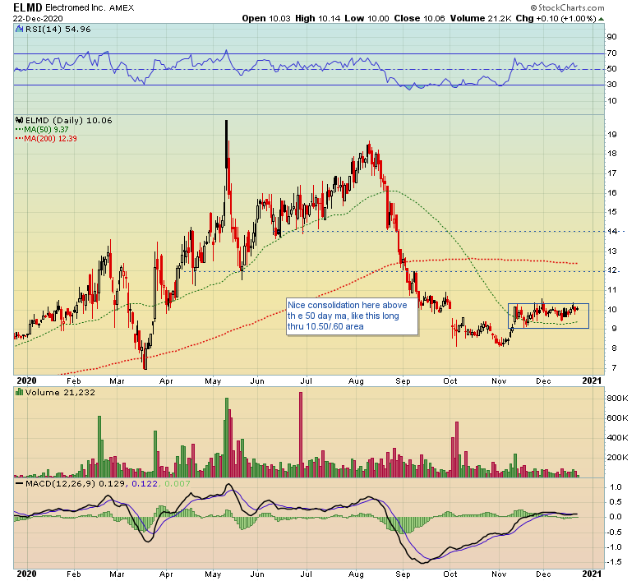Click the RSI 30 axis label
This screenshot has height=581, width=641.
612,84
